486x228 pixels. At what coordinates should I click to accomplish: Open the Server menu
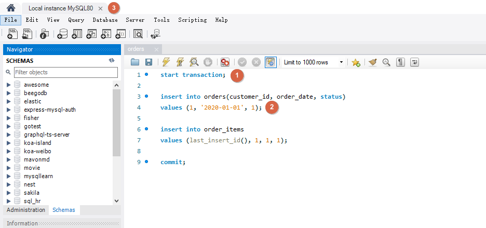pyautogui.click(x=135, y=20)
